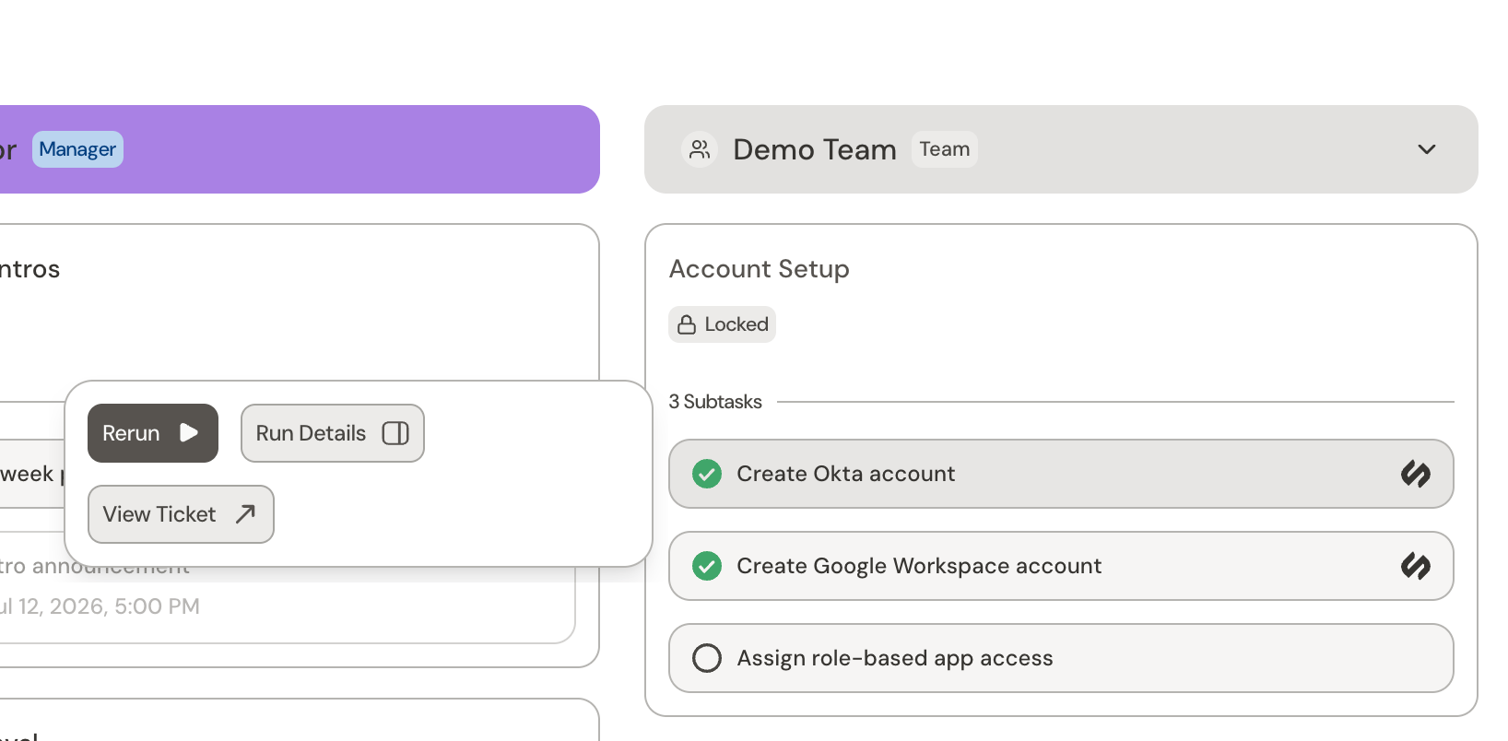1508x741 pixels.
Task: Open Create Okta account subtask
Action: click(1061, 474)
